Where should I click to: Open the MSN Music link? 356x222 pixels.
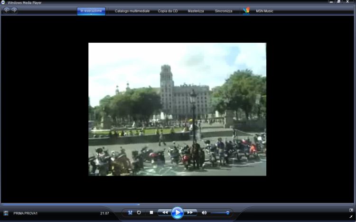[x=265, y=11]
